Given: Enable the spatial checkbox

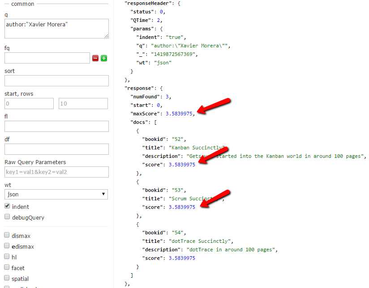Looking at the screenshot, I should tap(7, 278).
